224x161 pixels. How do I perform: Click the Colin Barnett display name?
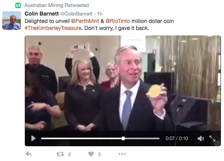click(x=41, y=14)
